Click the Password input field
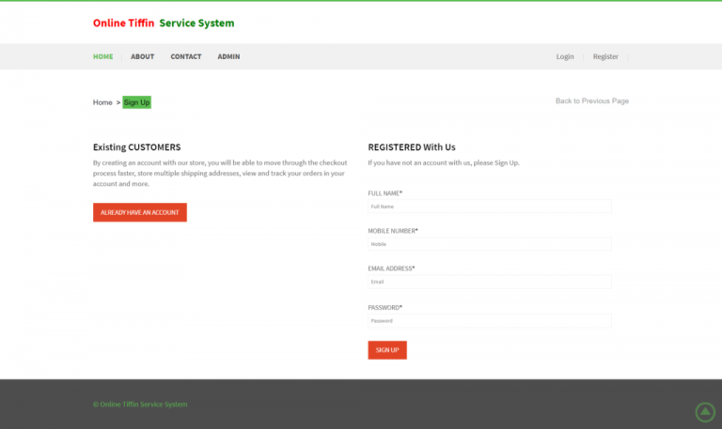The image size is (722, 429). tap(489, 321)
